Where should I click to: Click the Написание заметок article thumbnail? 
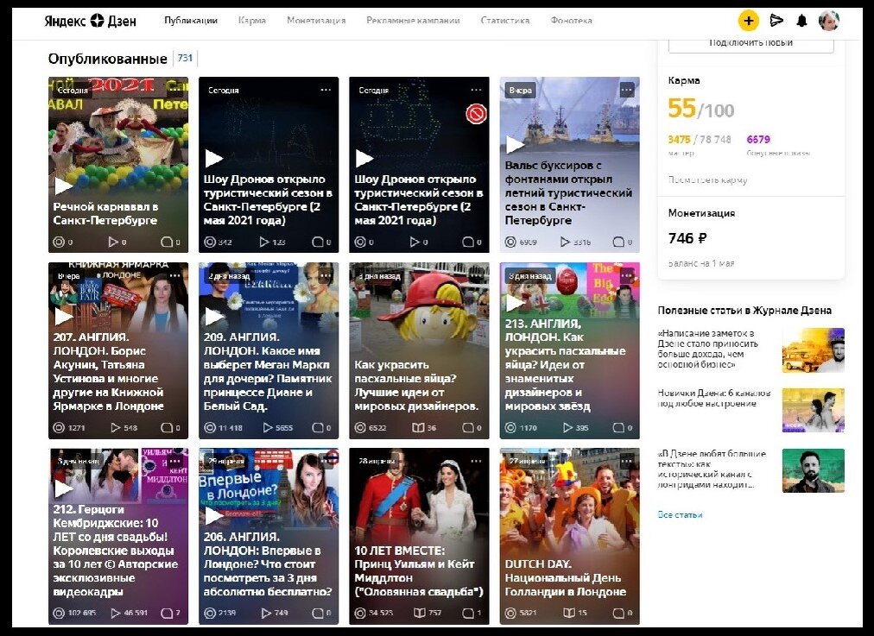(x=814, y=350)
